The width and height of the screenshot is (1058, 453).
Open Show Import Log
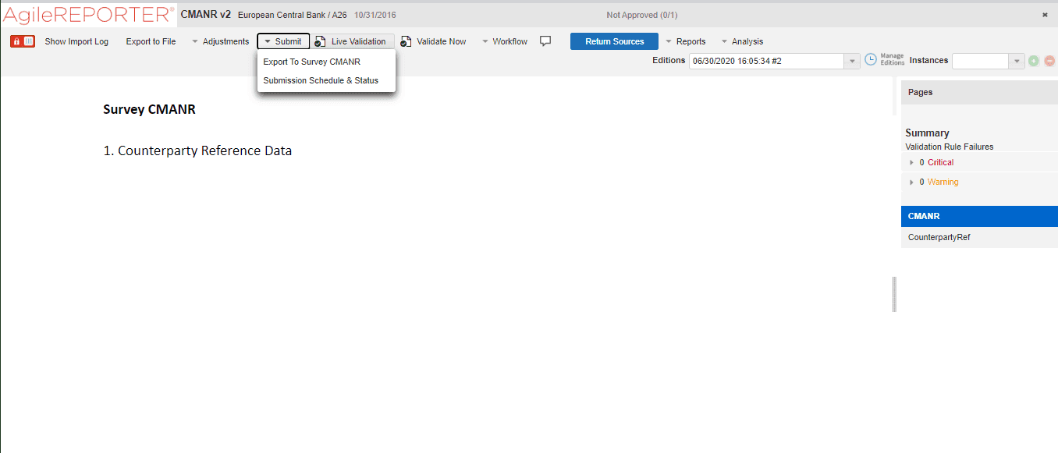pyautogui.click(x=76, y=41)
